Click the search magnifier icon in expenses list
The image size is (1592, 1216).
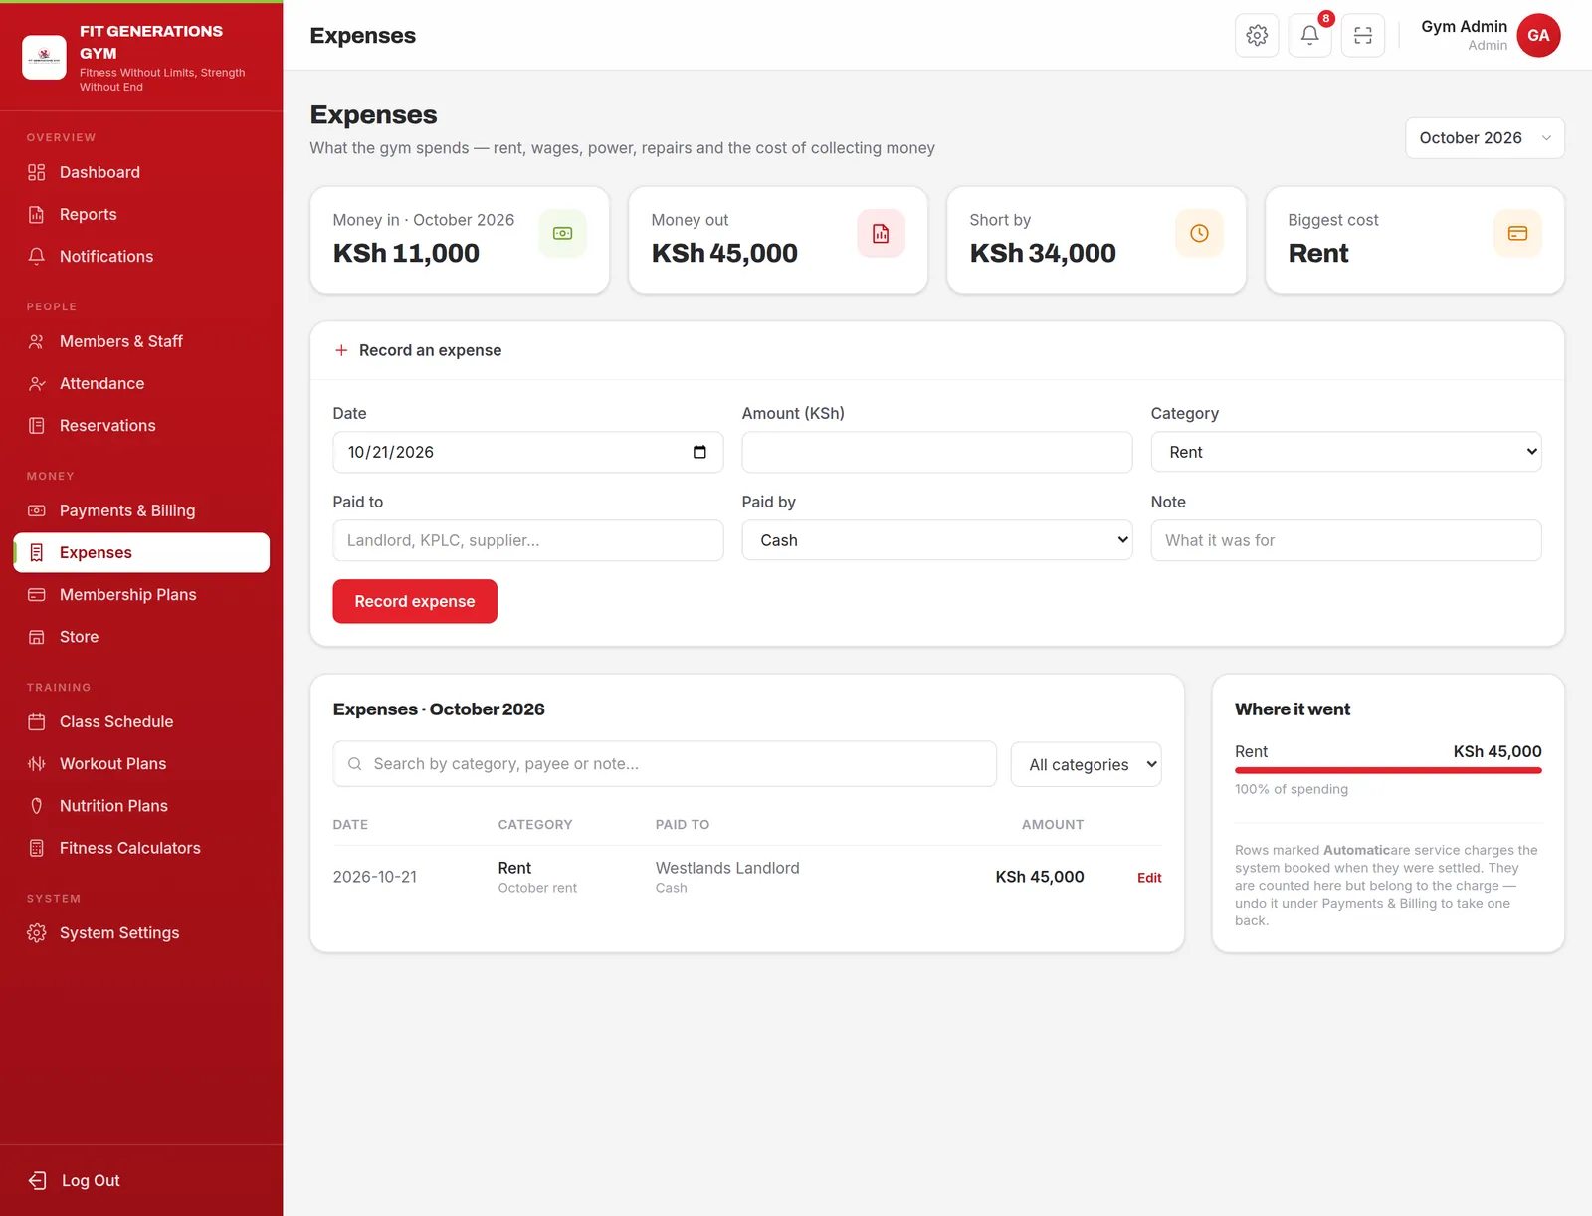(x=354, y=764)
